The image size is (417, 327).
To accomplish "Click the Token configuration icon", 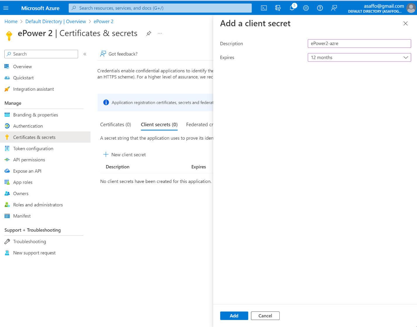I will [x=7, y=148].
